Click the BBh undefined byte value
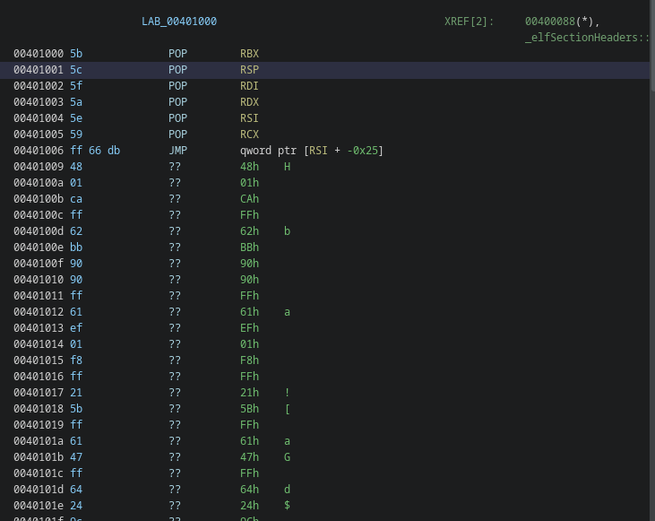This screenshot has width=655, height=521. (x=249, y=247)
